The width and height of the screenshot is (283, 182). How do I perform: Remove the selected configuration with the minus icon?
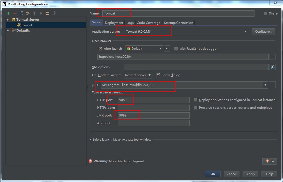[x=15, y=13]
